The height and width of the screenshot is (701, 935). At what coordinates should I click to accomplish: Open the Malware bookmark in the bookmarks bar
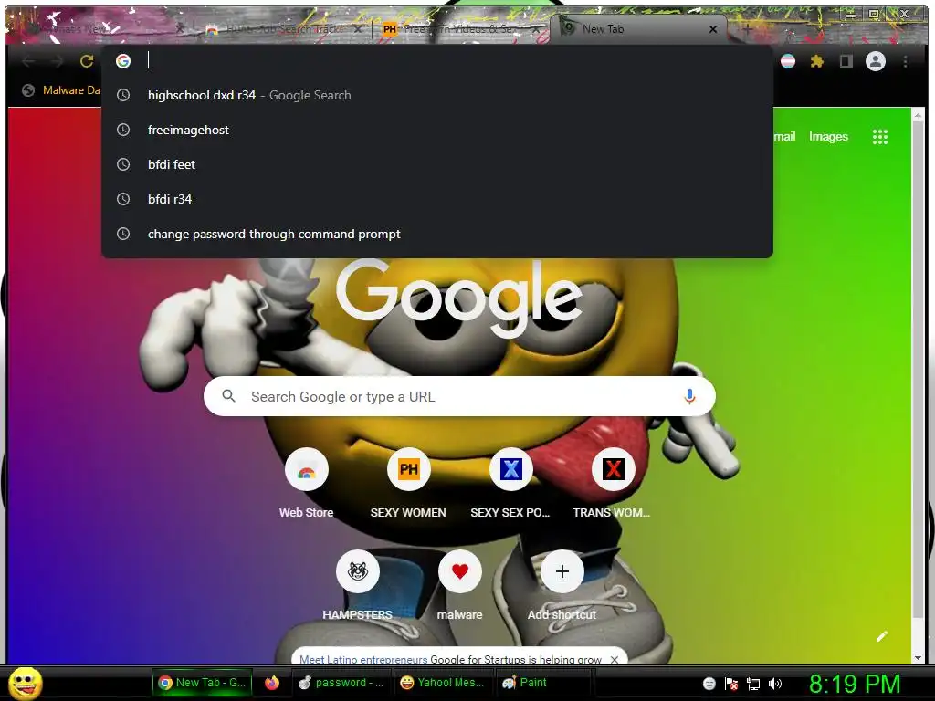(61, 90)
